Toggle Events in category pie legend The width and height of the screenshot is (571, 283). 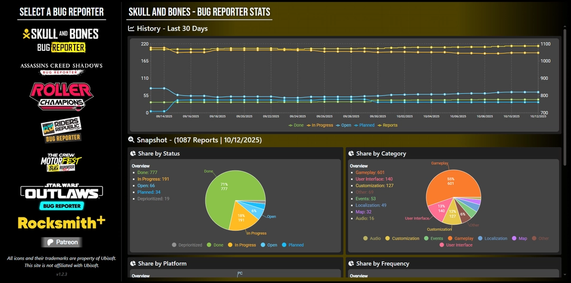(x=434, y=239)
